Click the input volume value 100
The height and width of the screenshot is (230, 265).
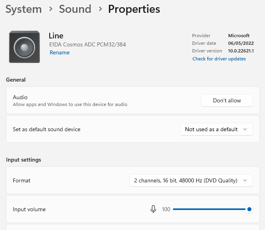[x=166, y=209]
